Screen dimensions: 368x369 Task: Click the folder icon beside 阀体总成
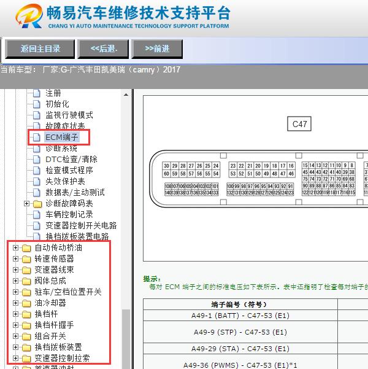pyautogui.click(x=26, y=281)
